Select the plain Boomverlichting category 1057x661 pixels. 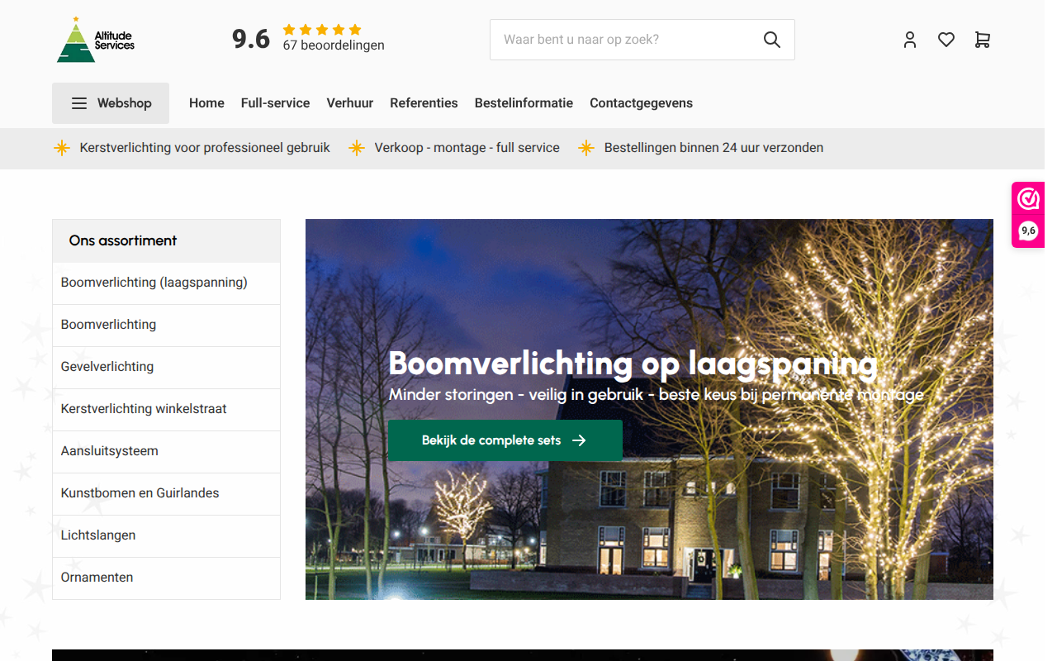pyautogui.click(x=166, y=326)
